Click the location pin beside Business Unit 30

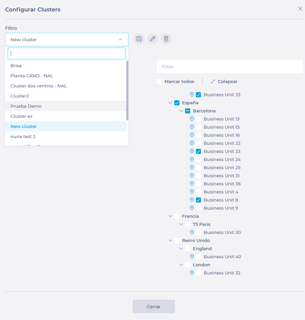[x=192, y=232]
